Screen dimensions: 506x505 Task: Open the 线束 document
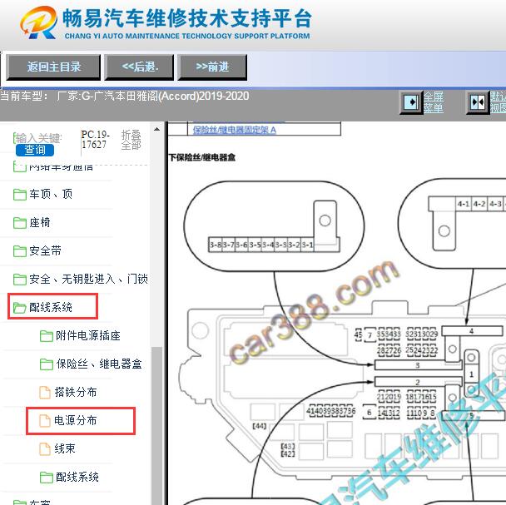point(65,448)
